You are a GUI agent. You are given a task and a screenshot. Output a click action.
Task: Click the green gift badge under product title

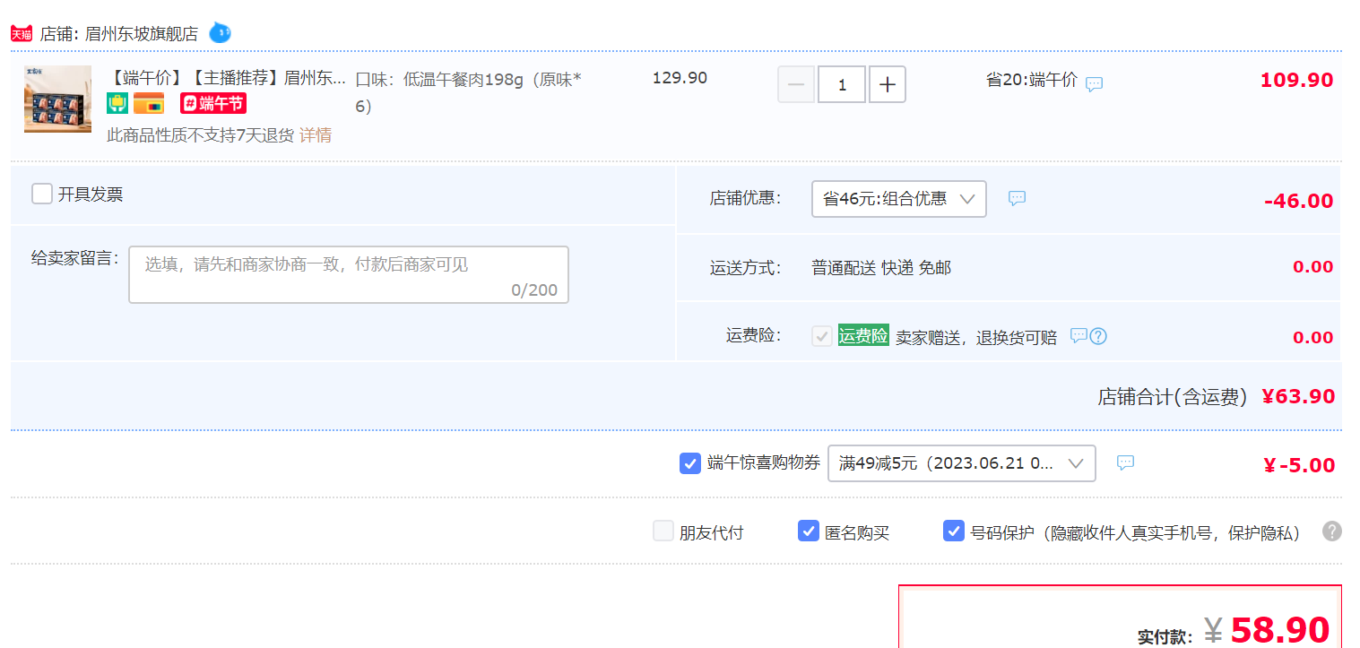[117, 103]
